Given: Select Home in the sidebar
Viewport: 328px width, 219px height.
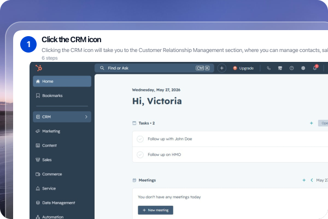Looking at the screenshot, I should (62, 82).
